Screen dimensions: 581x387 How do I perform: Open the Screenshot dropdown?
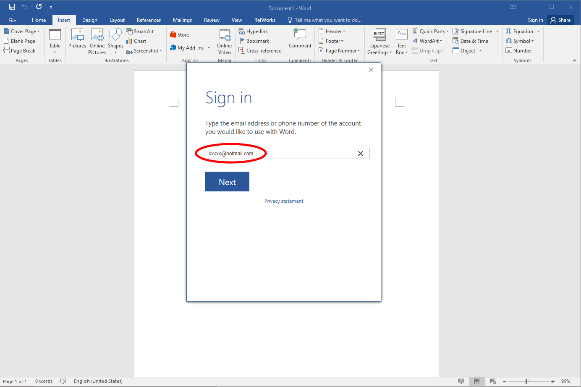144,51
